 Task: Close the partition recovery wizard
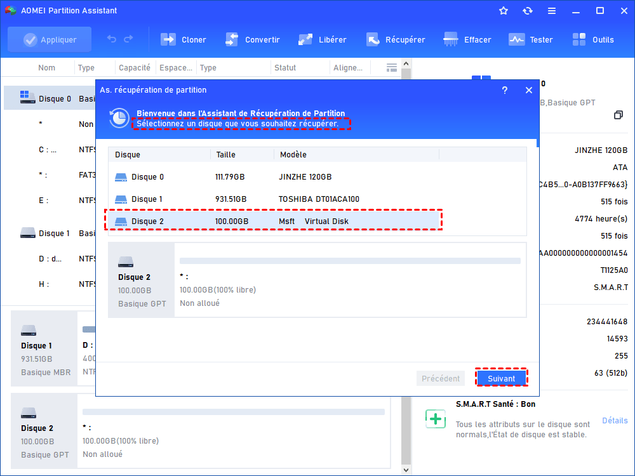click(528, 90)
